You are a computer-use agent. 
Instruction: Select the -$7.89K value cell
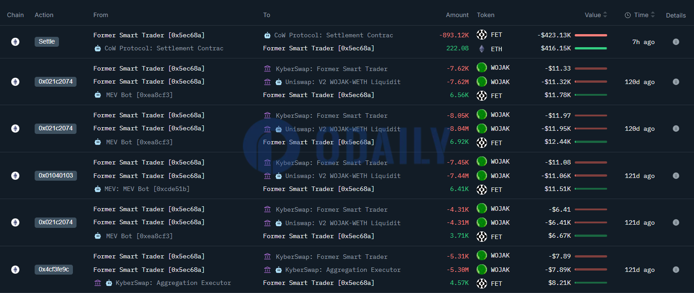pos(558,270)
